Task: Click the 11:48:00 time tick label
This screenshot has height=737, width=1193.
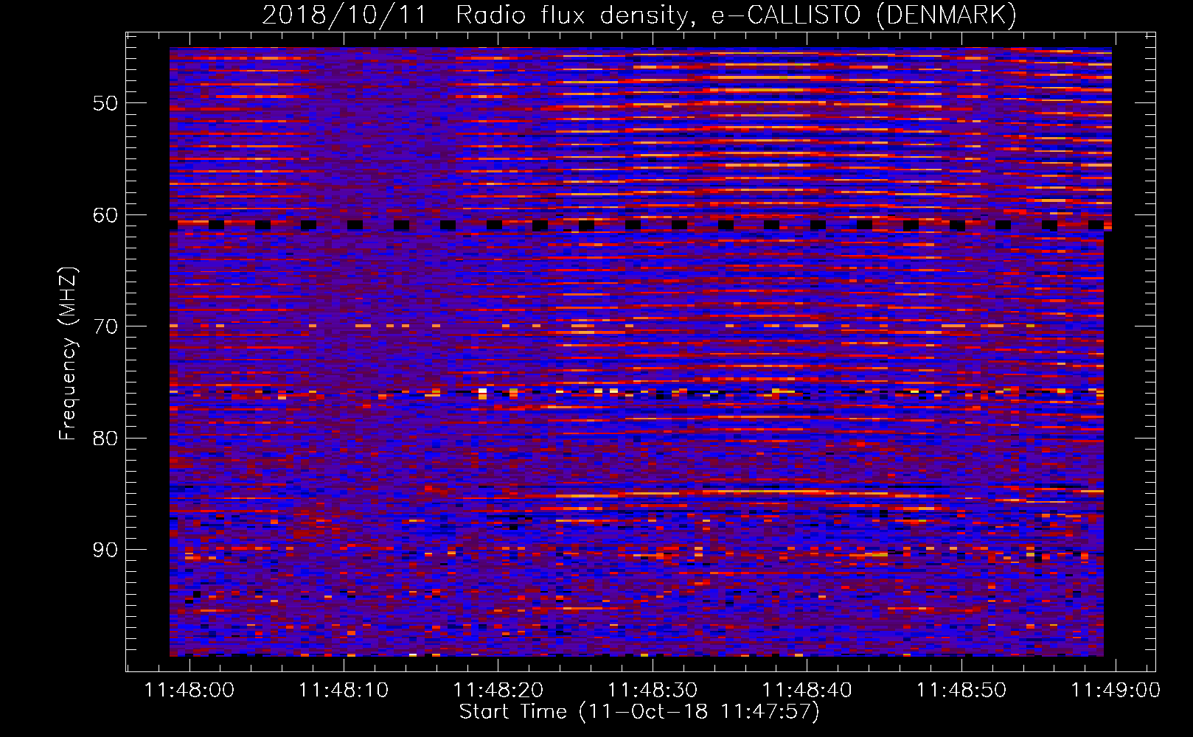Action: click(189, 690)
